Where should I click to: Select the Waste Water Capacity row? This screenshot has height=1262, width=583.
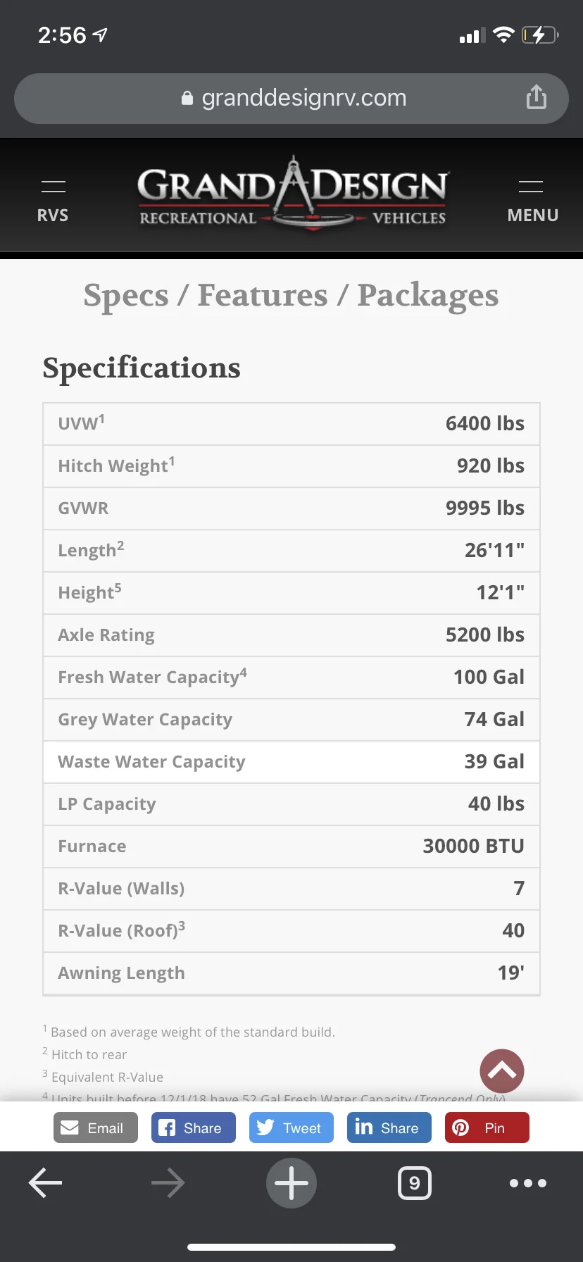click(291, 762)
